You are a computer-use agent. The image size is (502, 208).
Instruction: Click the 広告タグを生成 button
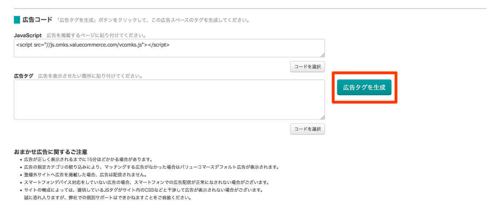[364, 87]
